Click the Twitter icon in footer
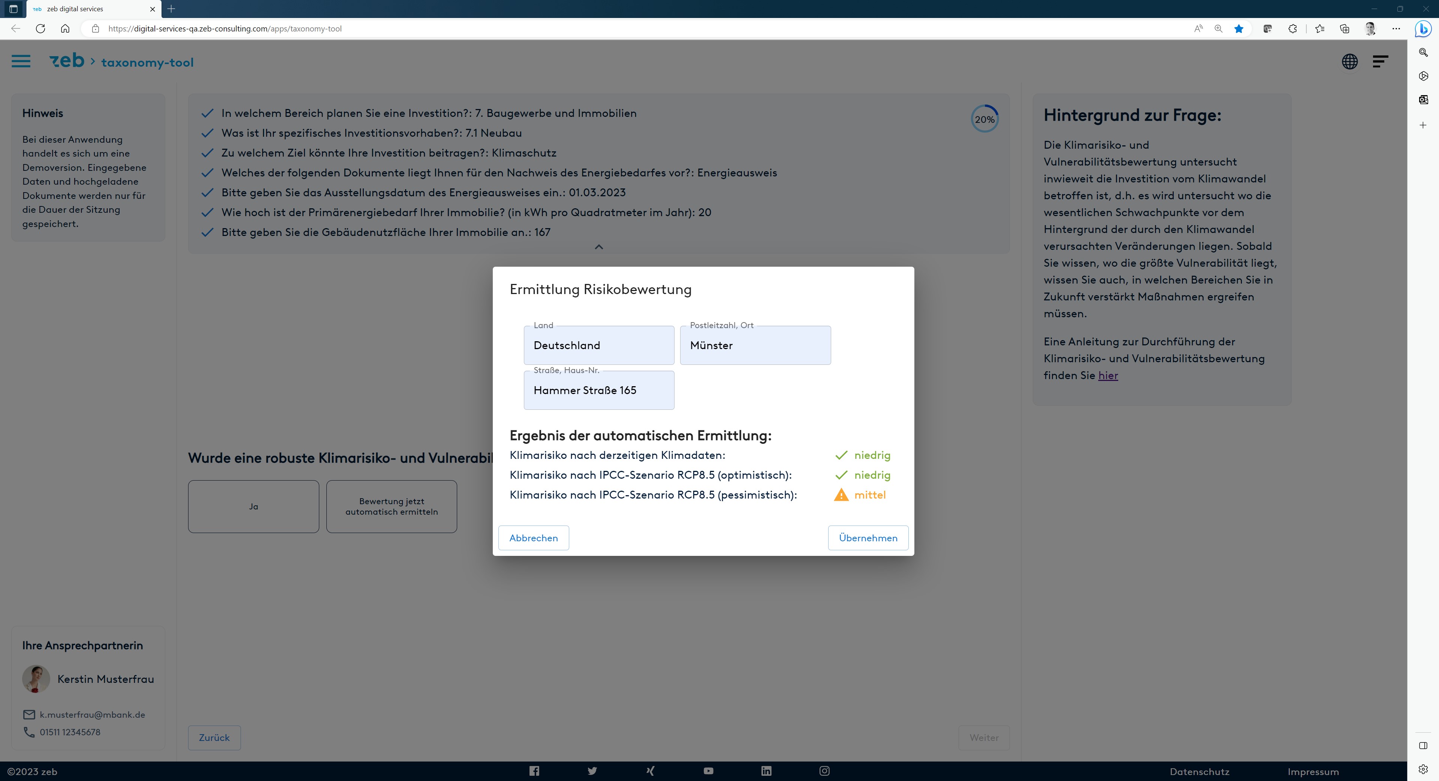Image resolution: width=1439 pixels, height=781 pixels. click(592, 771)
